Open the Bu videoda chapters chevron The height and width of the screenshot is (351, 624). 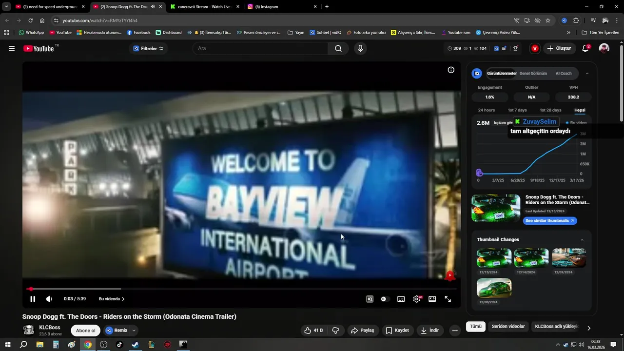(x=123, y=299)
